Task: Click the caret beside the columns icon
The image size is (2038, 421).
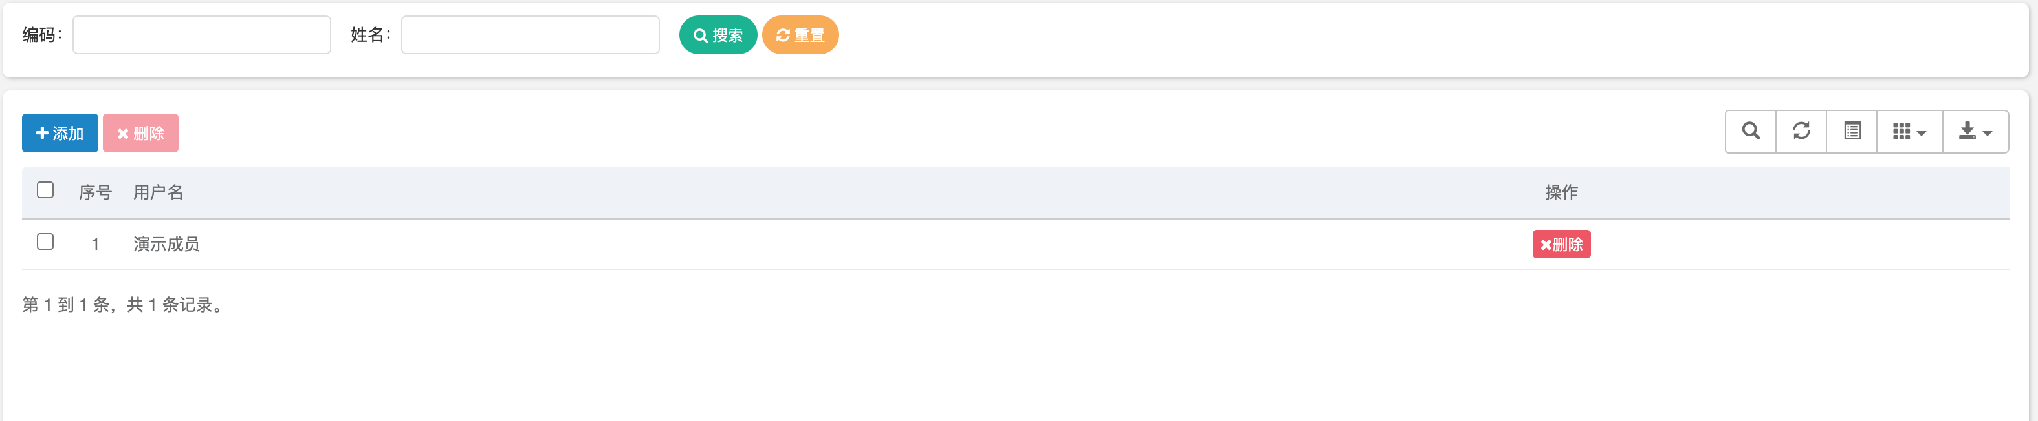Action: pyautogui.click(x=1922, y=134)
